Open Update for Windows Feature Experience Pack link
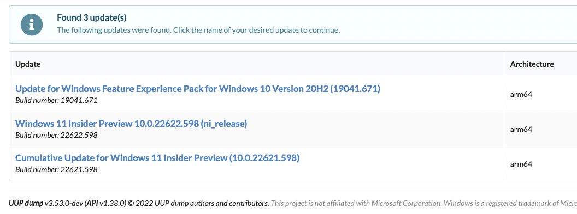This screenshot has width=577, height=214. (198, 89)
